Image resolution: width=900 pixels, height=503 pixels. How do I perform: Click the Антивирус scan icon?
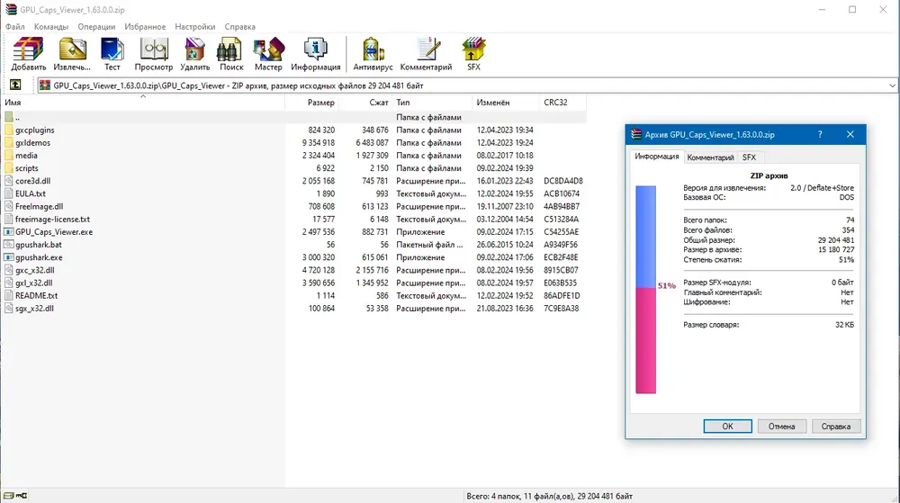point(373,54)
